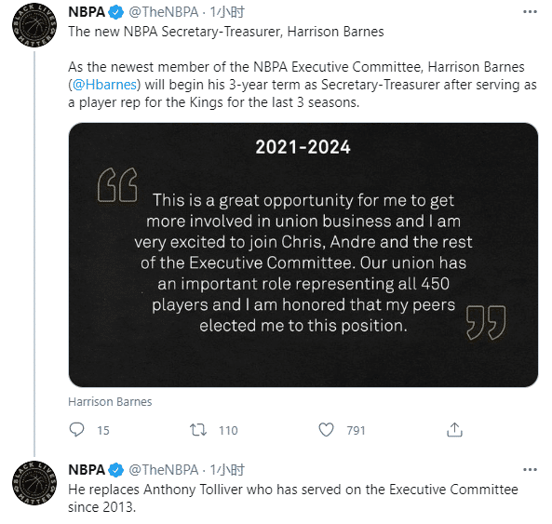Click the NBPA display name on reply tweet
This screenshot has height=524, width=552.
coord(87,470)
